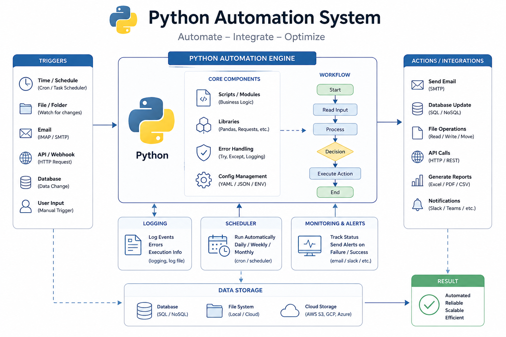
Task: Click 'Automate – Integrate – Optimize' subtitle
Action: (251, 37)
